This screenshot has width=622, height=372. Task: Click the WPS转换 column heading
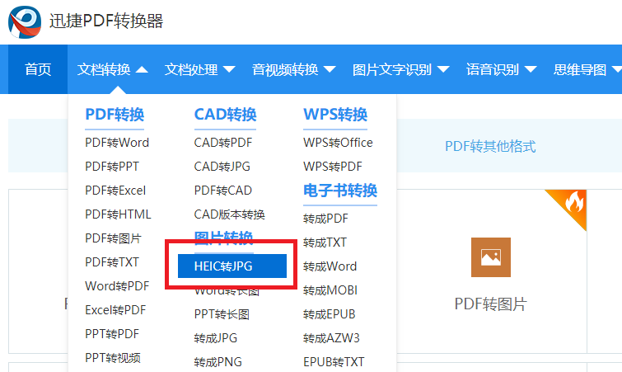coord(335,115)
